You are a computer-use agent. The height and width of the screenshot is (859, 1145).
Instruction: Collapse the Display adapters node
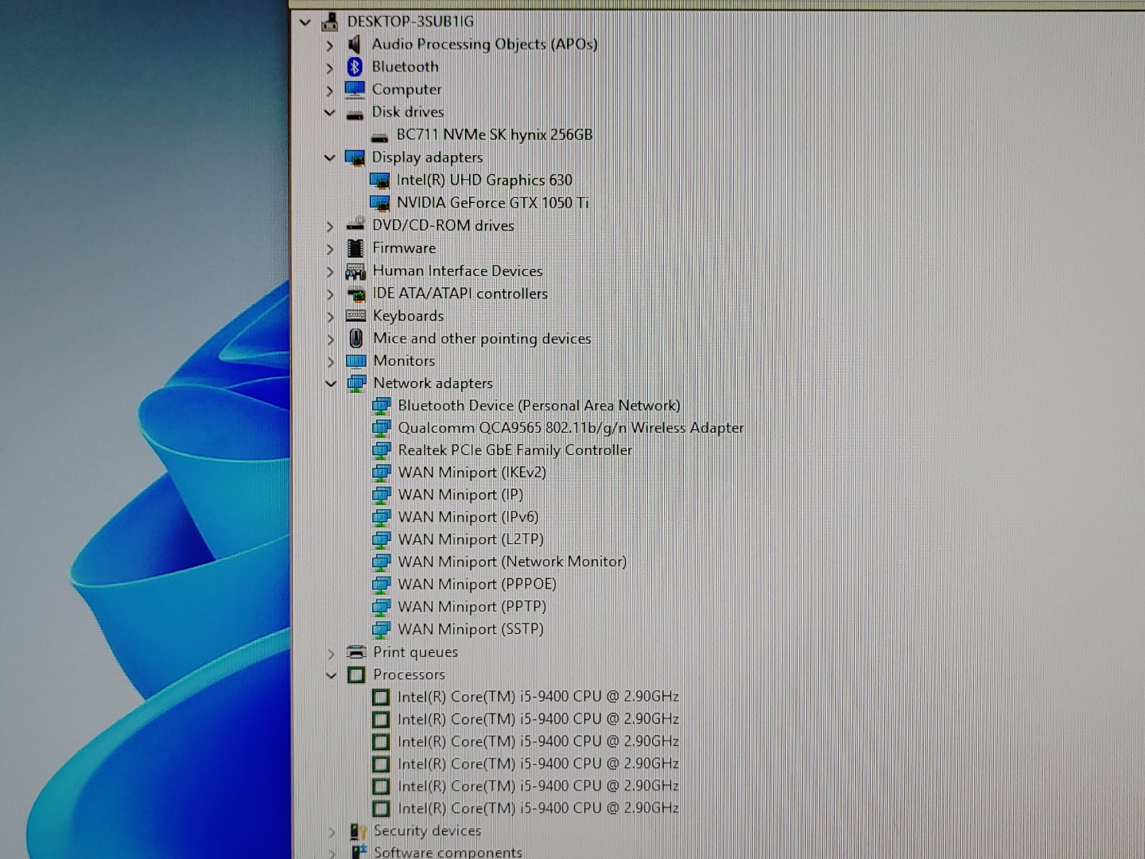[330, 157]
